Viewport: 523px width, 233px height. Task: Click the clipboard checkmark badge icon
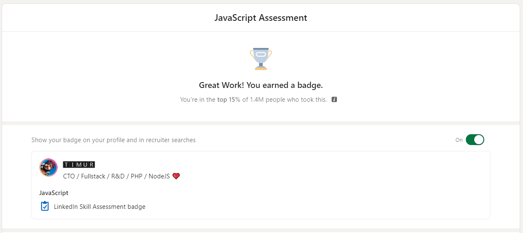45,206
